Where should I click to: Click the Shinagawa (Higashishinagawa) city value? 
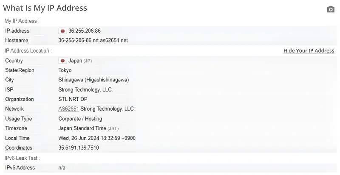point(93,80)
